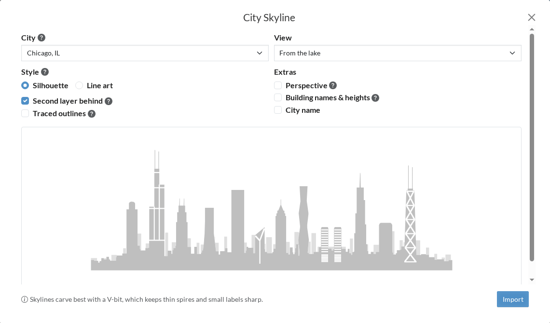The image size is (550, 323).
Task: Open the City dropdown showing Chicago, IL
Action: (x=145, y=53)
